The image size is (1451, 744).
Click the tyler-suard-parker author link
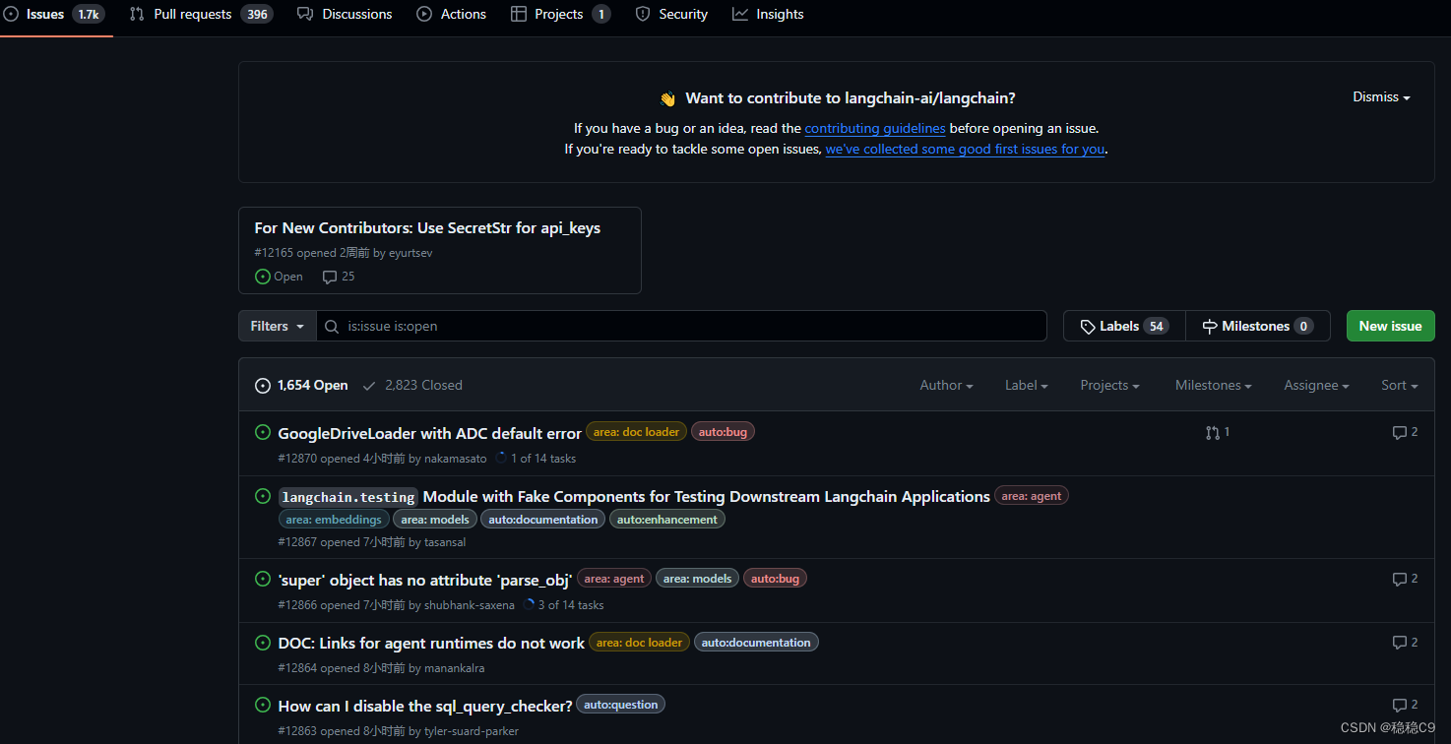coord(472,731)
